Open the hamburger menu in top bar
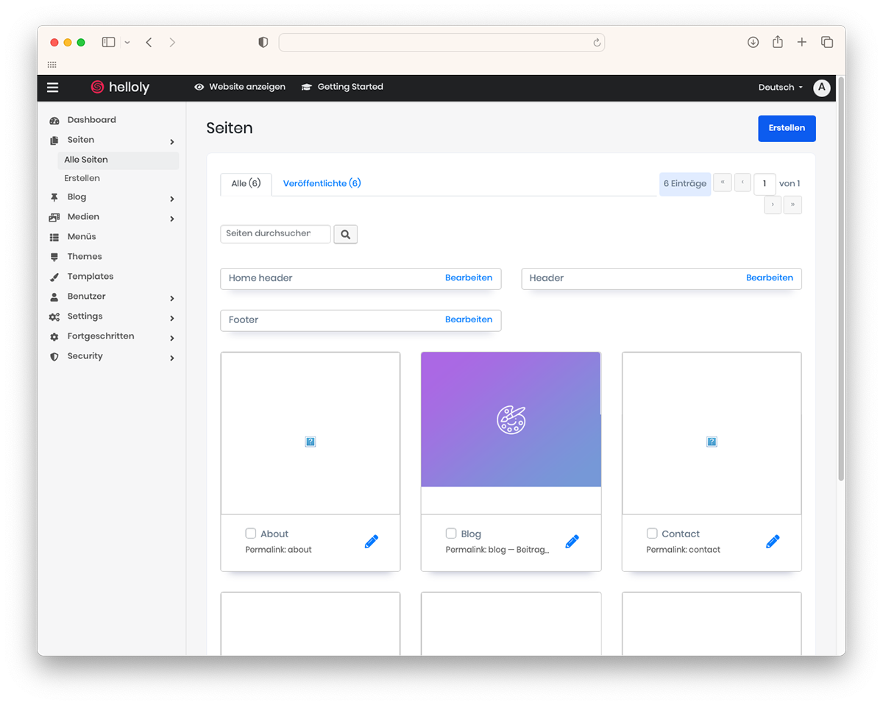 (x=53, y=88)
